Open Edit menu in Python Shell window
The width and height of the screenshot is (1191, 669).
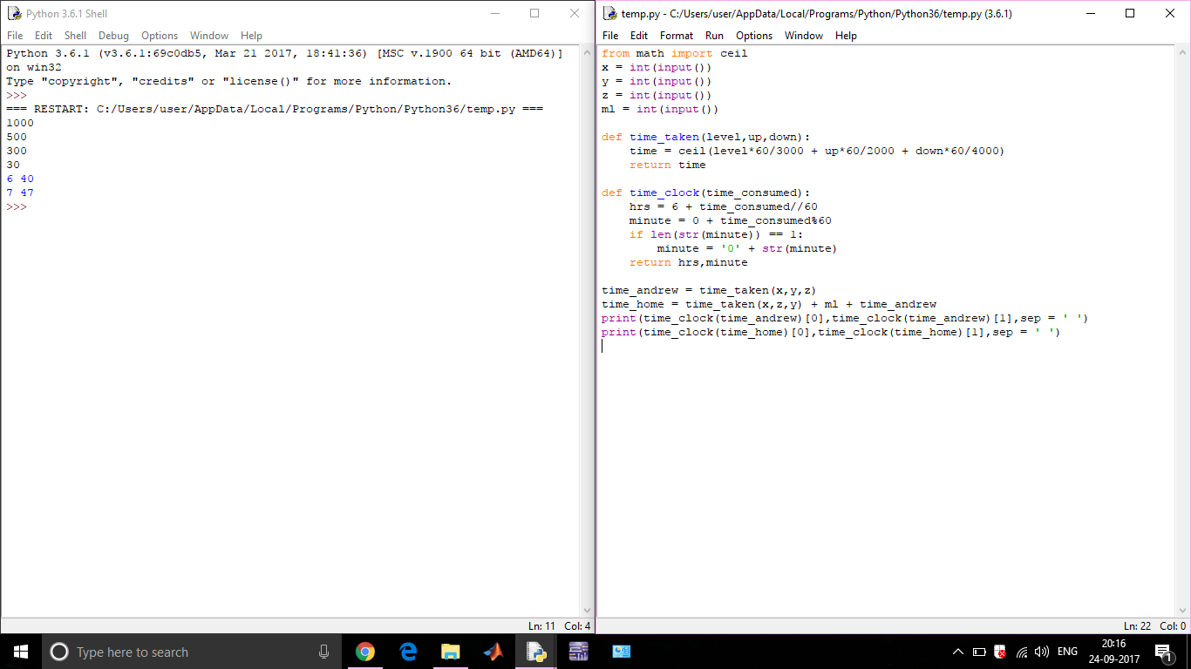tap(44, 36)
